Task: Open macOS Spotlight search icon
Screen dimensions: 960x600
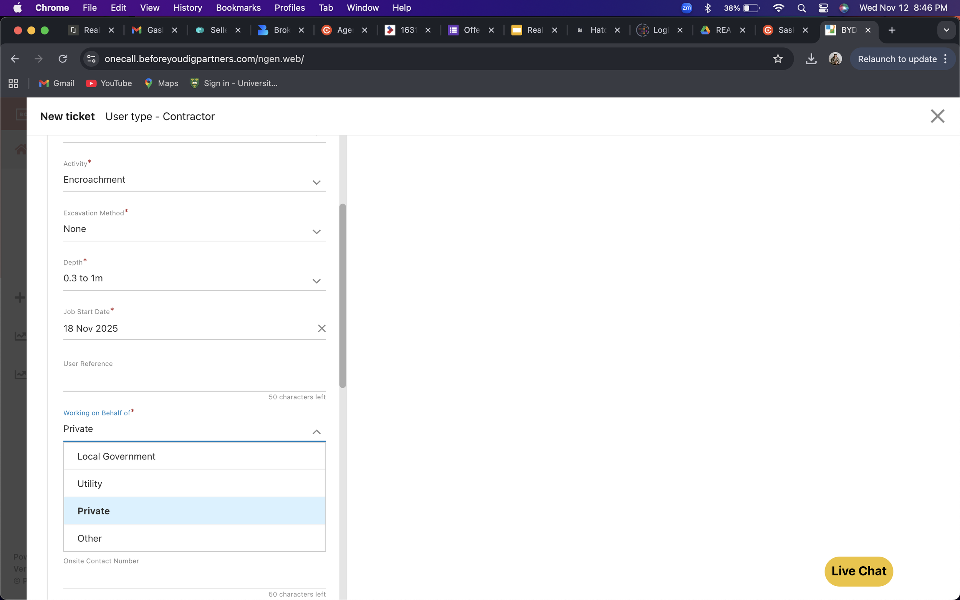Action: pos(801,8)
